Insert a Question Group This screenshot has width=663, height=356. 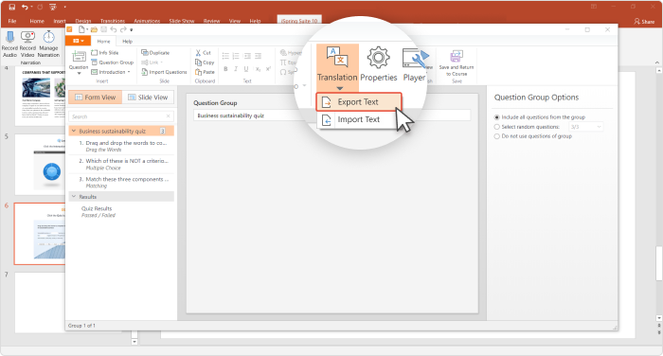(x=113, y=62)
